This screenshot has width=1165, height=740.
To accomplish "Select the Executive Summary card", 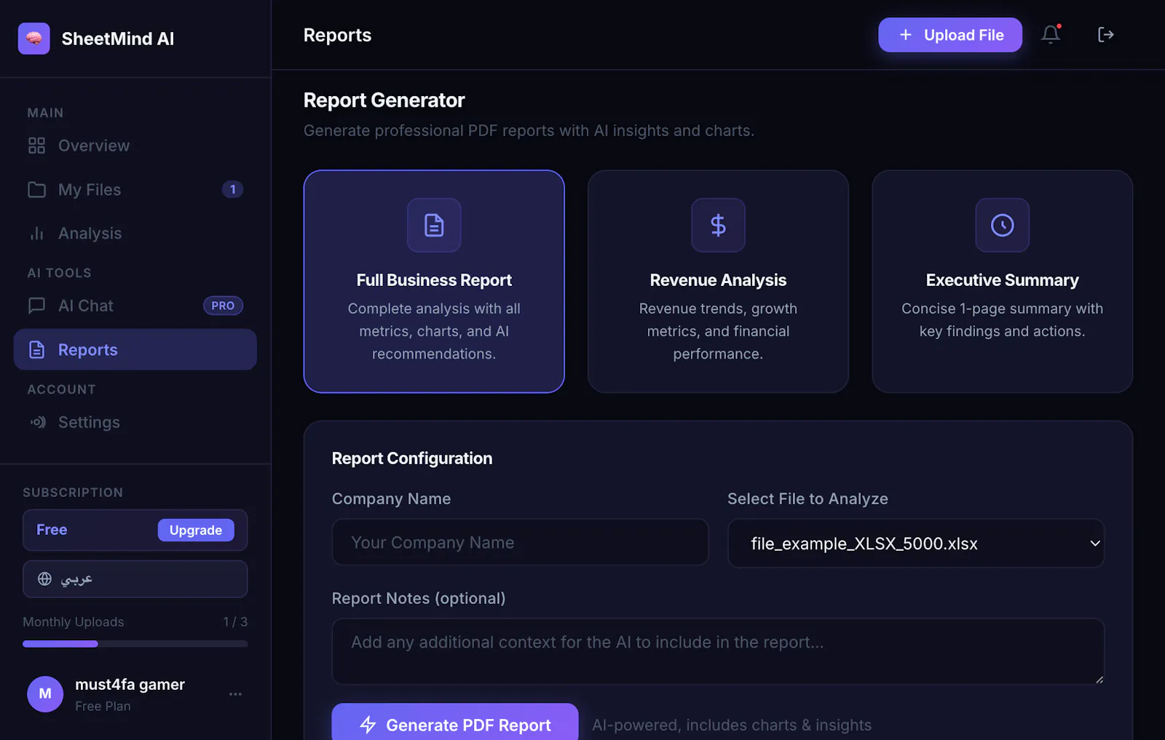I will (1003, 282).
